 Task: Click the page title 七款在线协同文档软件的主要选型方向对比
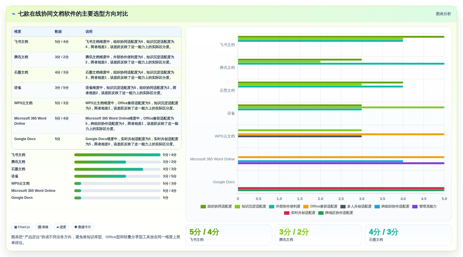73,14
